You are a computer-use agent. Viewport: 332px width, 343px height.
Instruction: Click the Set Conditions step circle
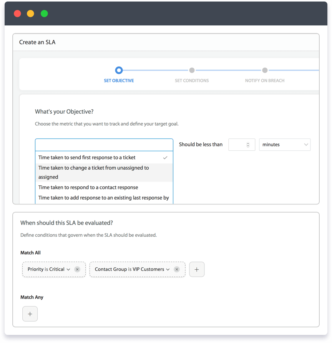tap(192, 71)
